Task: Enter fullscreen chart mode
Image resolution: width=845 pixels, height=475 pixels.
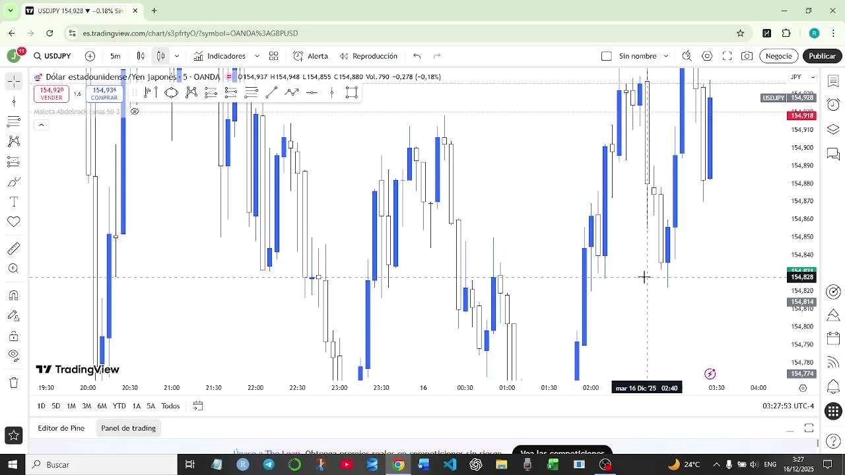Action: click(727, 56)
